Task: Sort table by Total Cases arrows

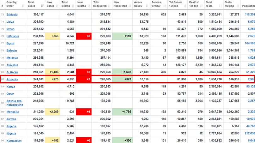Action: [42, 6]
